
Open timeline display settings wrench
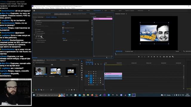[x=98, y=64]
